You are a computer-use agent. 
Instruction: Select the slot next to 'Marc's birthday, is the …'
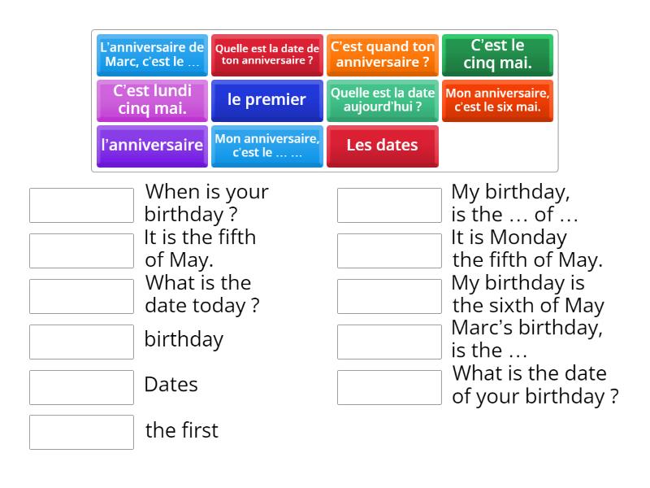pyautogui.click(x=389, y=341)
